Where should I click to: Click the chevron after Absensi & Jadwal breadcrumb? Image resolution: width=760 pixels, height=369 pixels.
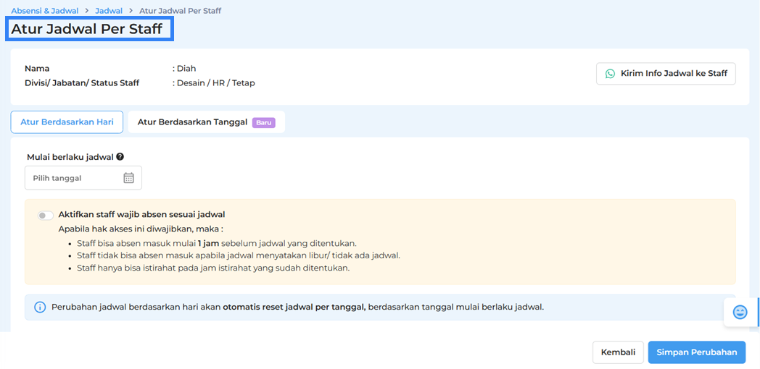(86, 12)
